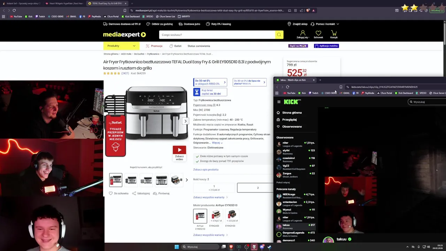Open the GMAIL bookmark in the top browser
The height and width of the screenshot is (251, 446).
pyautogui.click(x=71, y=16)
